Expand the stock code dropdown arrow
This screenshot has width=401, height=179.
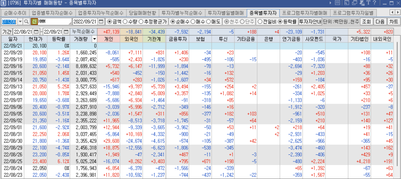click(20, 21)
